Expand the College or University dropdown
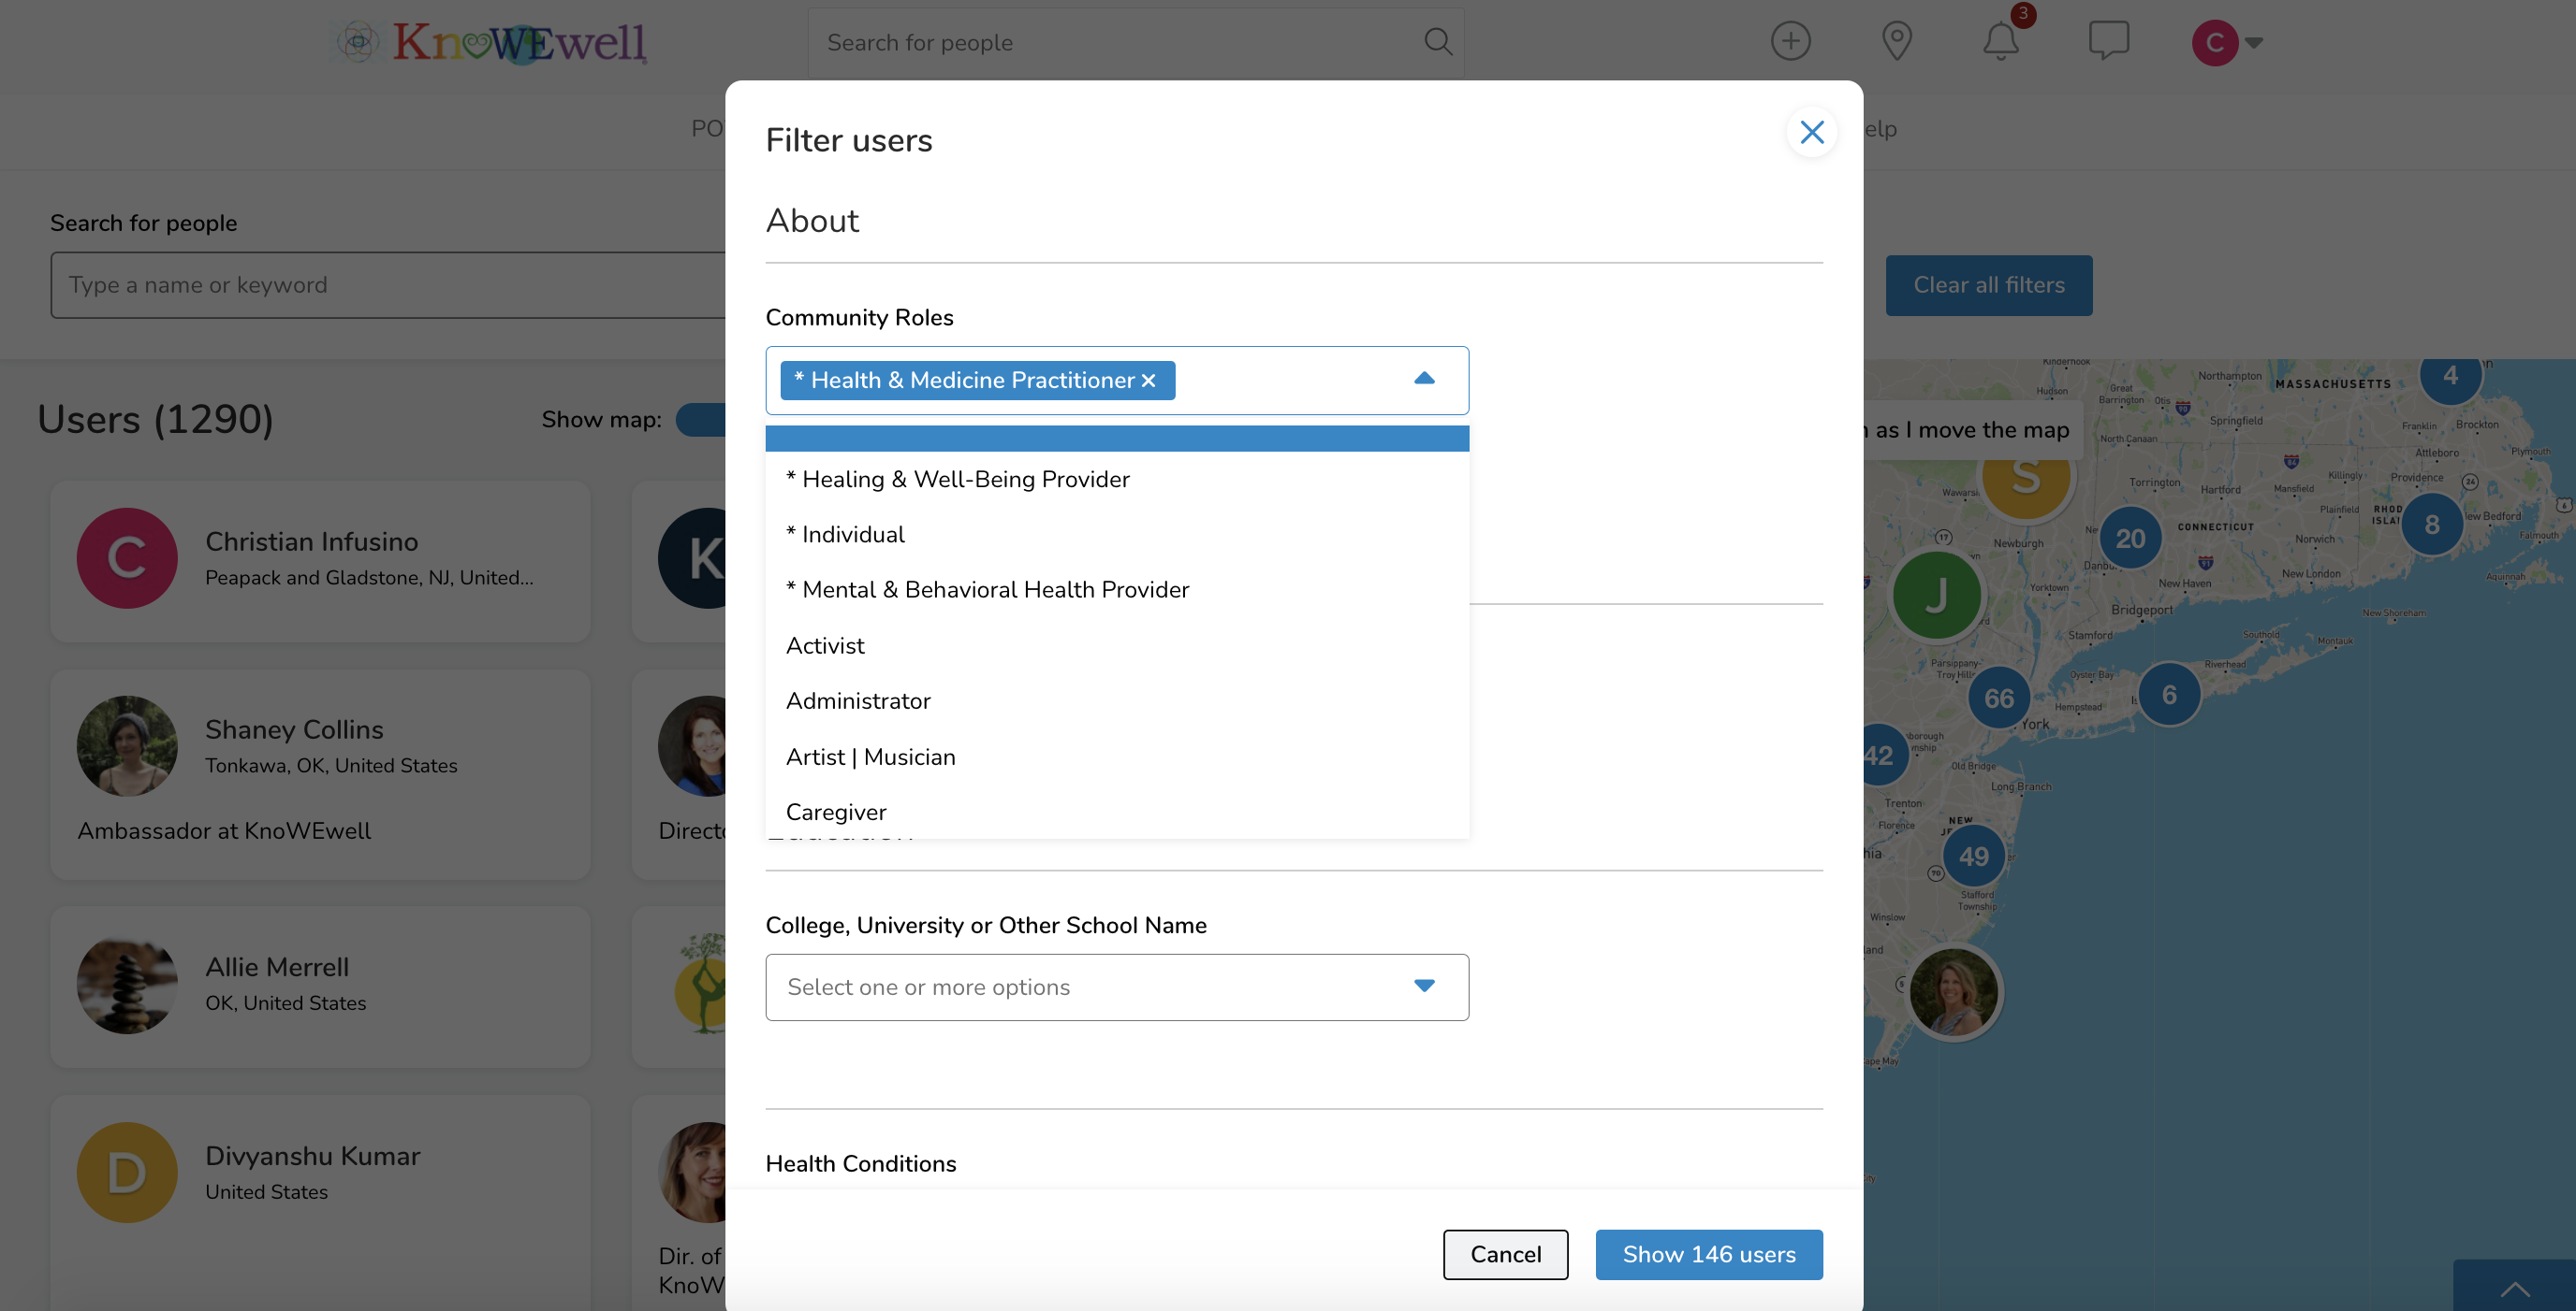The image size is (2576, 1311). [1424, 987]
